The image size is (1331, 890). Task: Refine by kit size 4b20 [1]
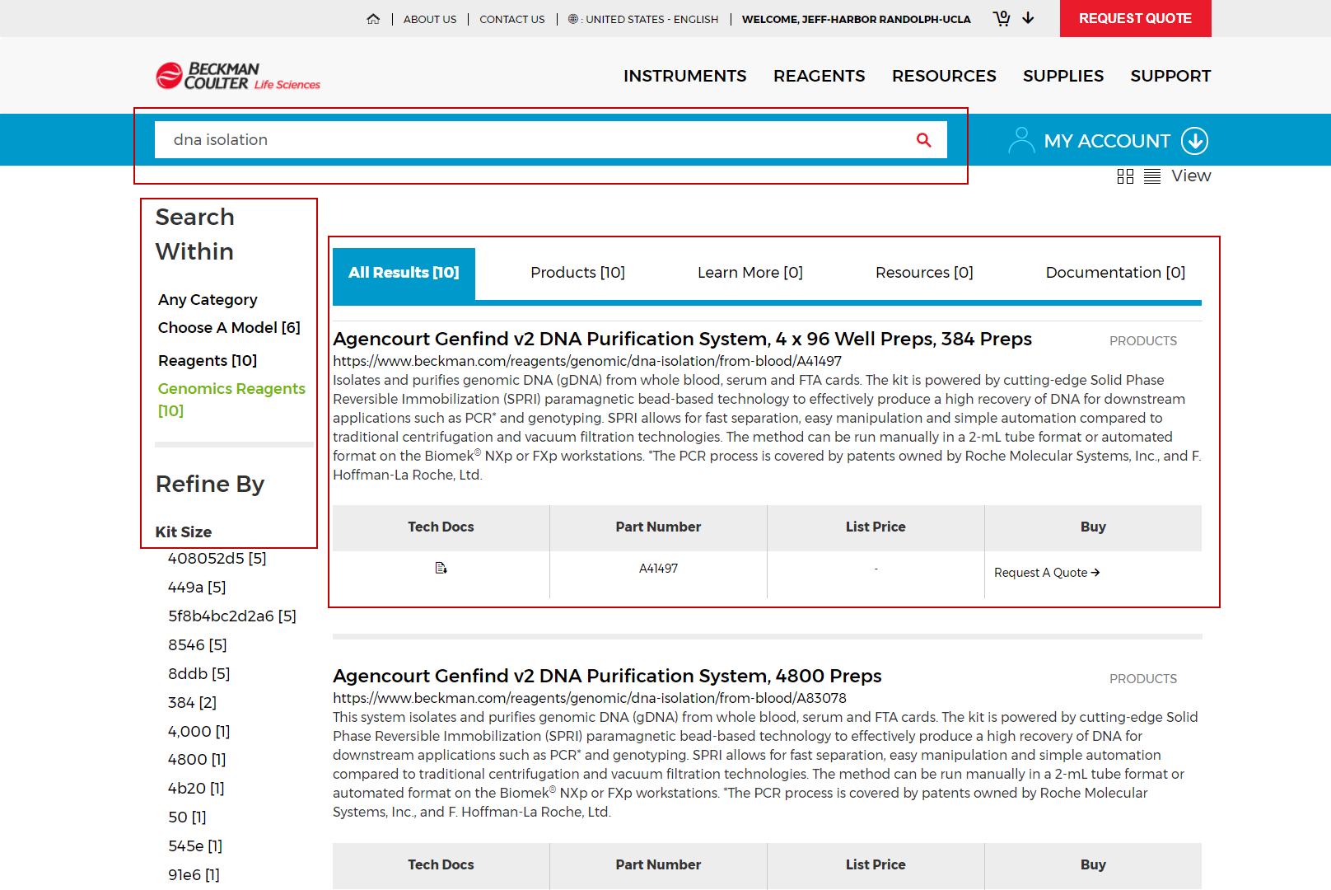click(196, 789)
